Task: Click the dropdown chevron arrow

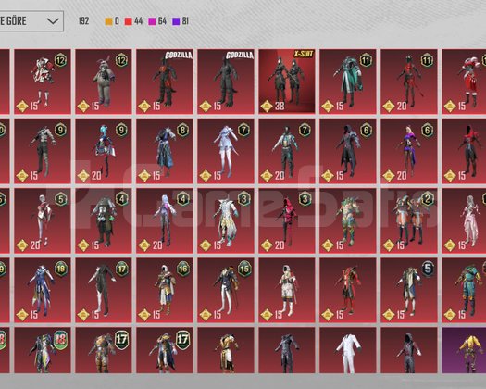Action: [53, 21]
